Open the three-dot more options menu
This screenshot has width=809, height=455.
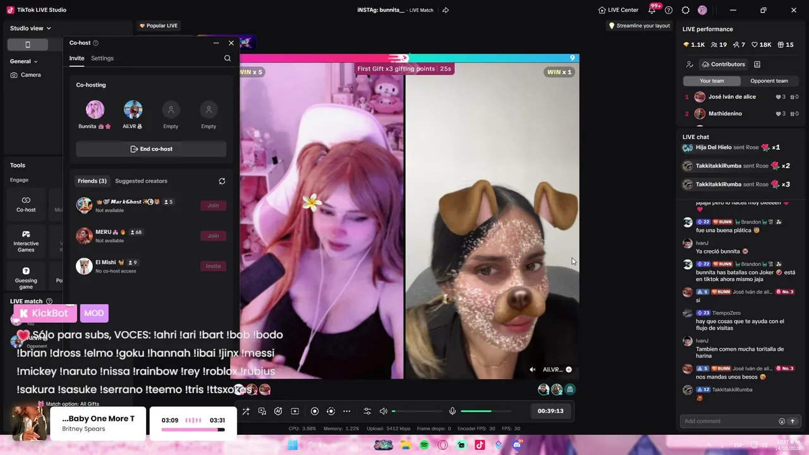click(346, 411)
